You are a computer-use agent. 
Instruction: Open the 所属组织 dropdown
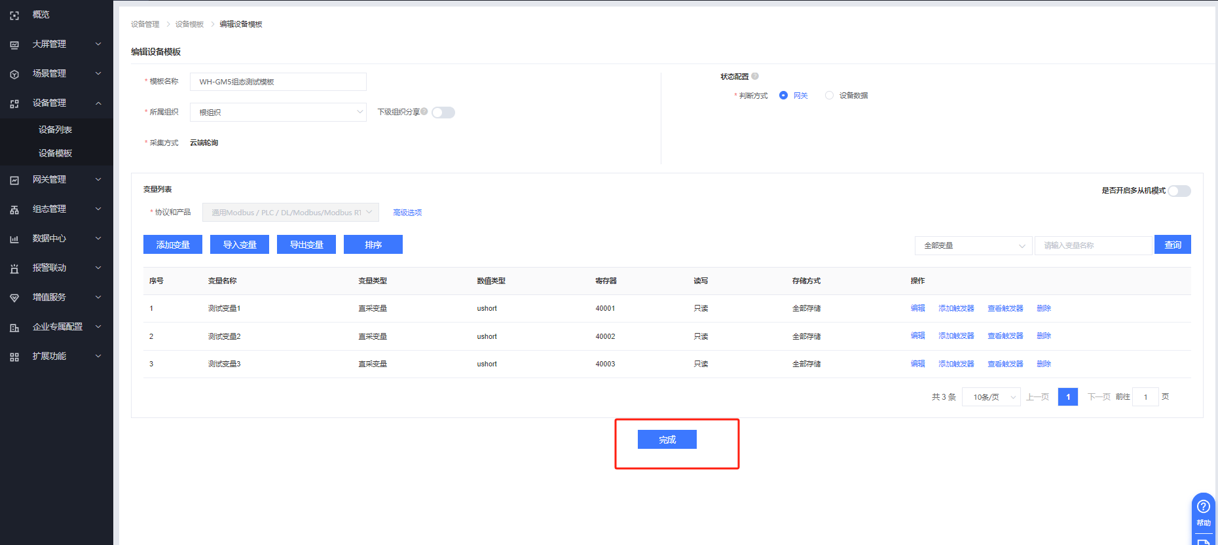click(278, 113)
